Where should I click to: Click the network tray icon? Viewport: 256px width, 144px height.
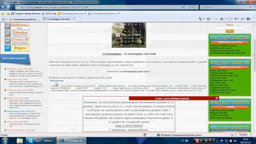coord(226,141)
